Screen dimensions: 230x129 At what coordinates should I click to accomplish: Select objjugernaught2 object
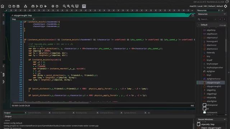click(214, 86)
